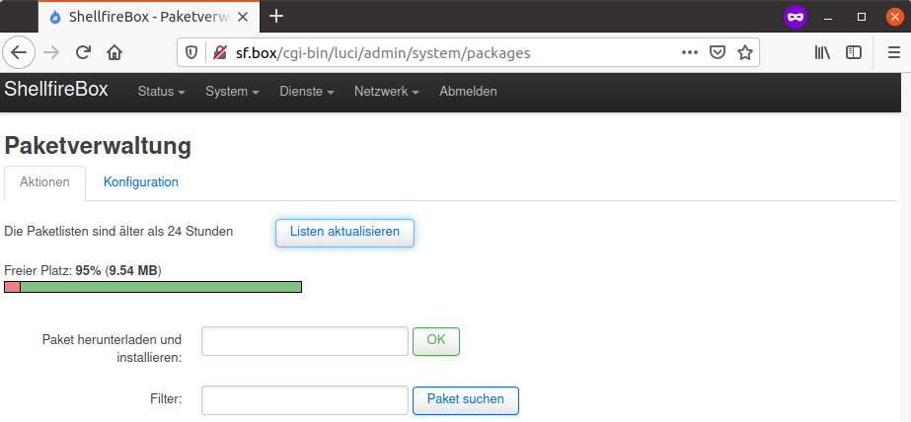This screenshot has width=911, height=422.
Task: Open the Pocket save icon
Action: click(x=719, y=52)
